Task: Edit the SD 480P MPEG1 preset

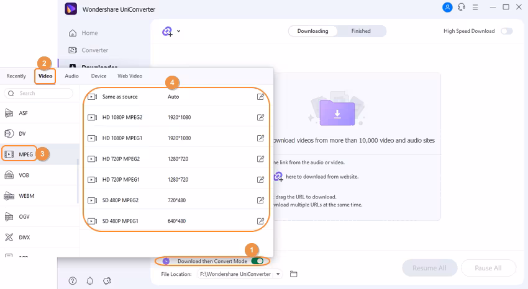Action: (260, 221)
